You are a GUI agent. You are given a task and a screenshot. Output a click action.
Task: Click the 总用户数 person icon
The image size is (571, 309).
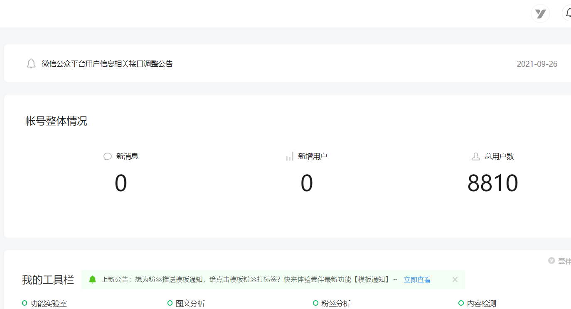(x=476, y=156)
